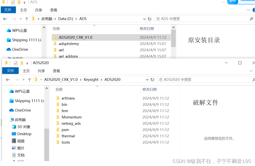Select 此电脑 in ADS2020 navigation pane
This screenshot has width=255, height=166.
click(18, 120)
